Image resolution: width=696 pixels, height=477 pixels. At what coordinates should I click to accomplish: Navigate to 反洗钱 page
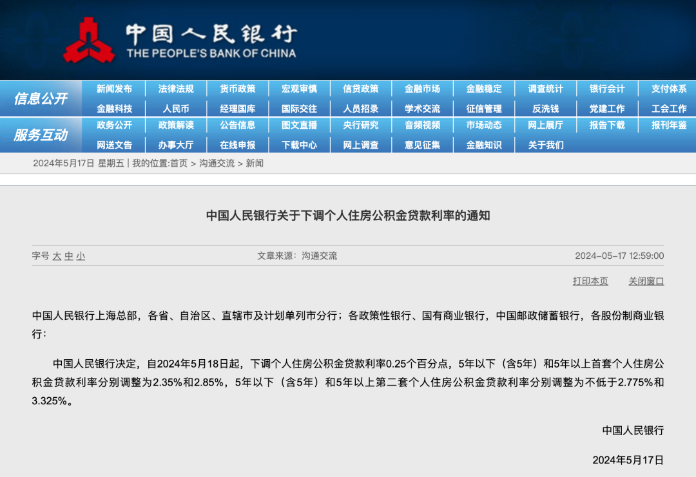tap(545, 109)
